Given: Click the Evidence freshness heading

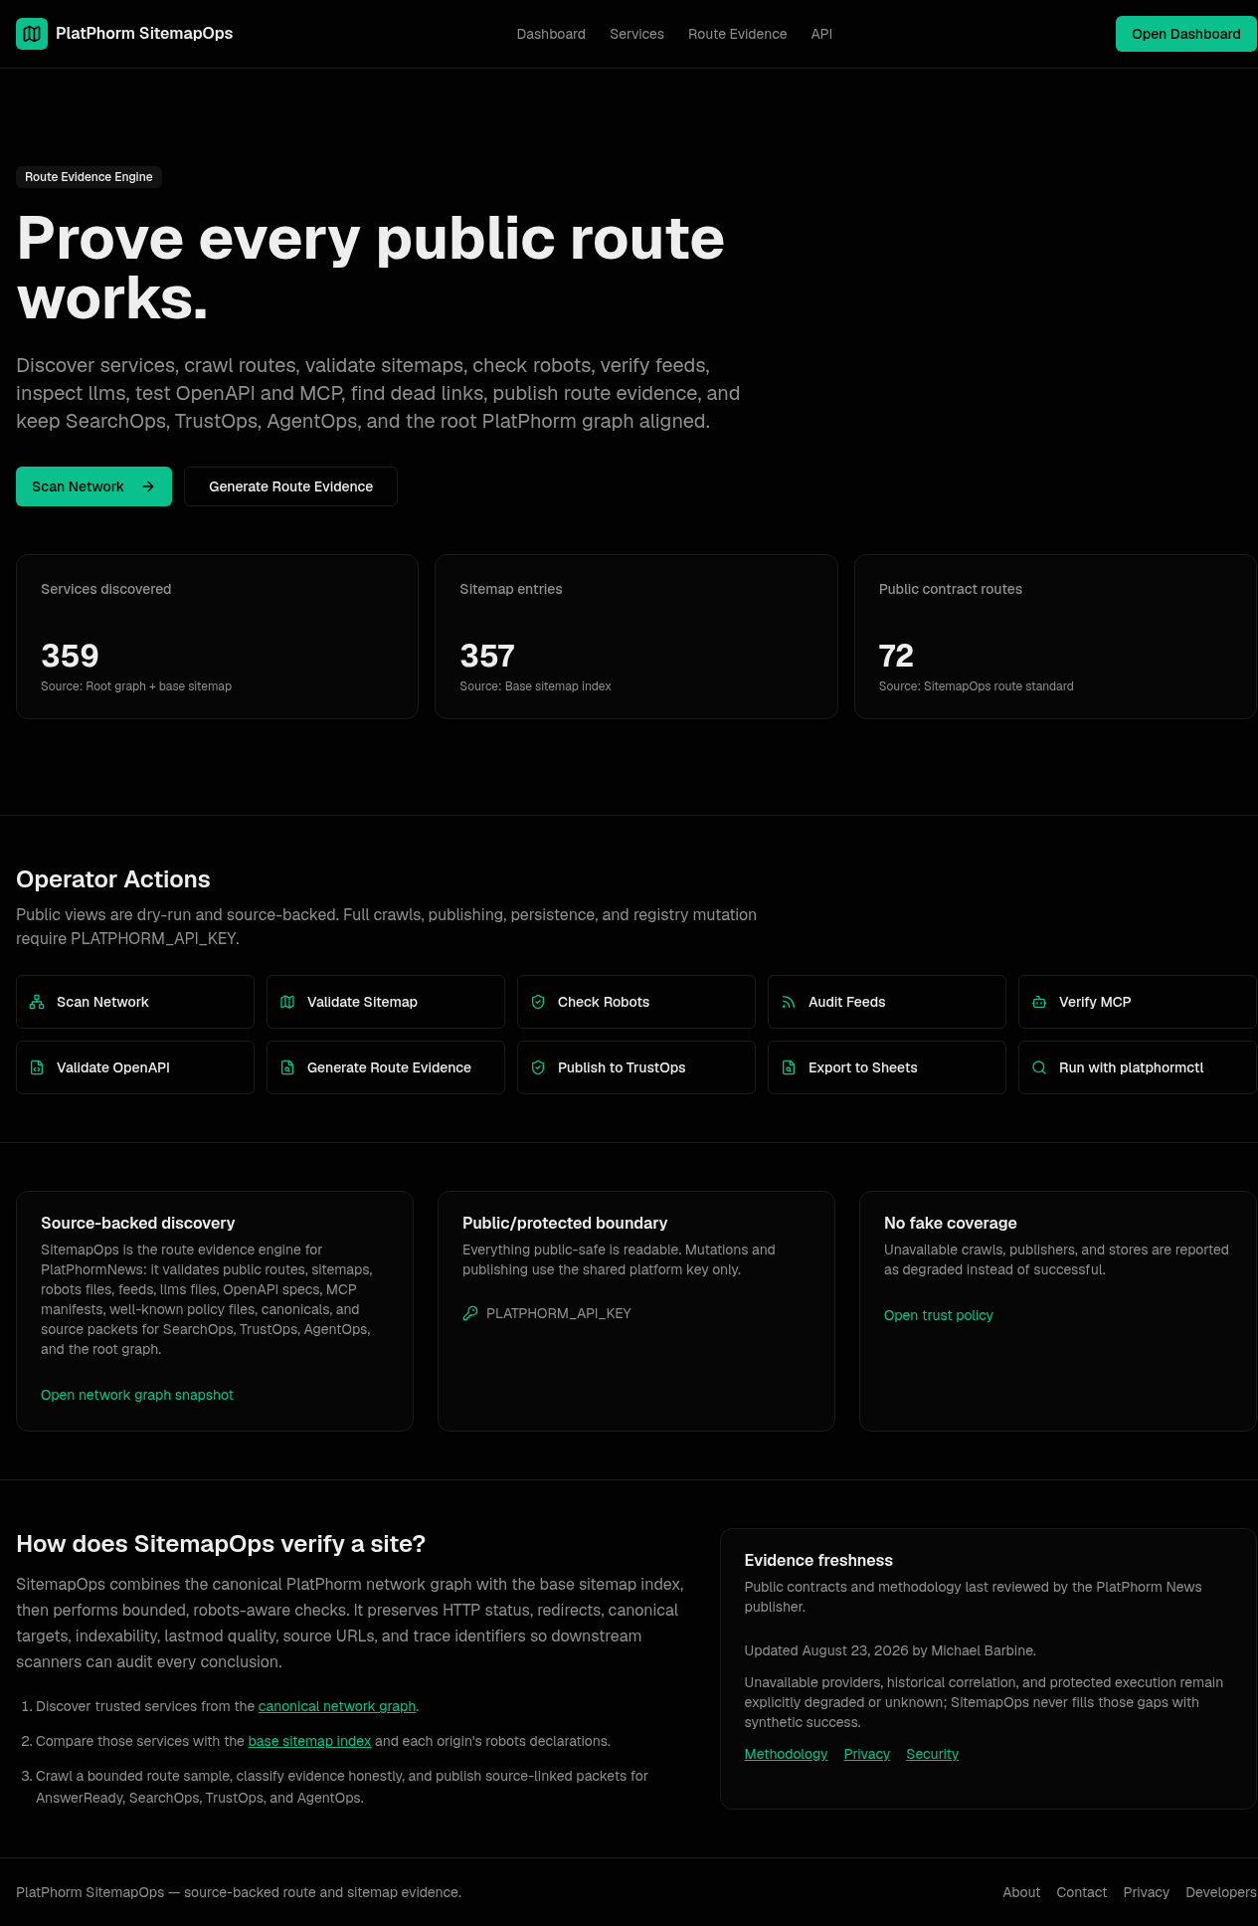Looking at the screenshot, I should pyautogui.click(x=818, y=1560).
